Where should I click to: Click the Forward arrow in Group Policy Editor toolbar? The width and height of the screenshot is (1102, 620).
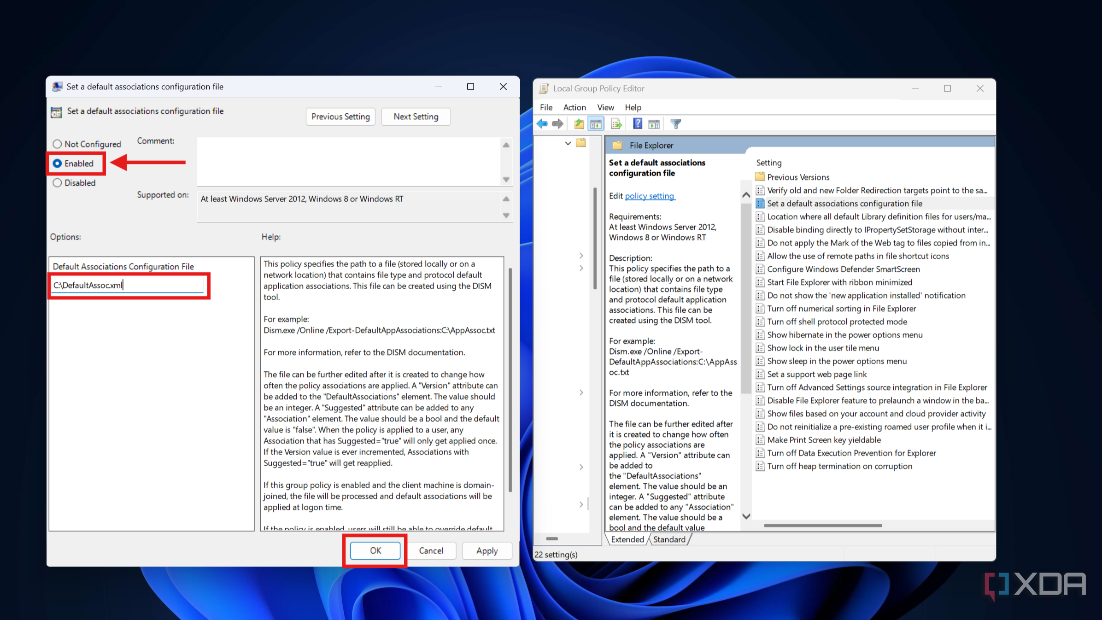(558, 124)
